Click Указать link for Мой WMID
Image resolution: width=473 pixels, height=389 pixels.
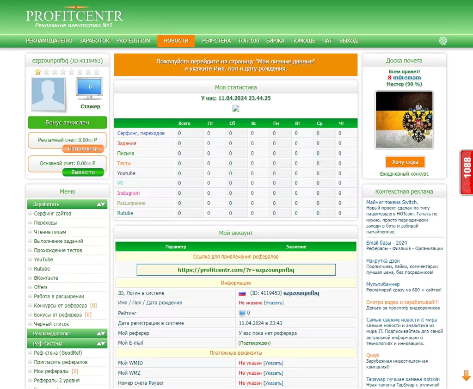[x=273, y=363]
